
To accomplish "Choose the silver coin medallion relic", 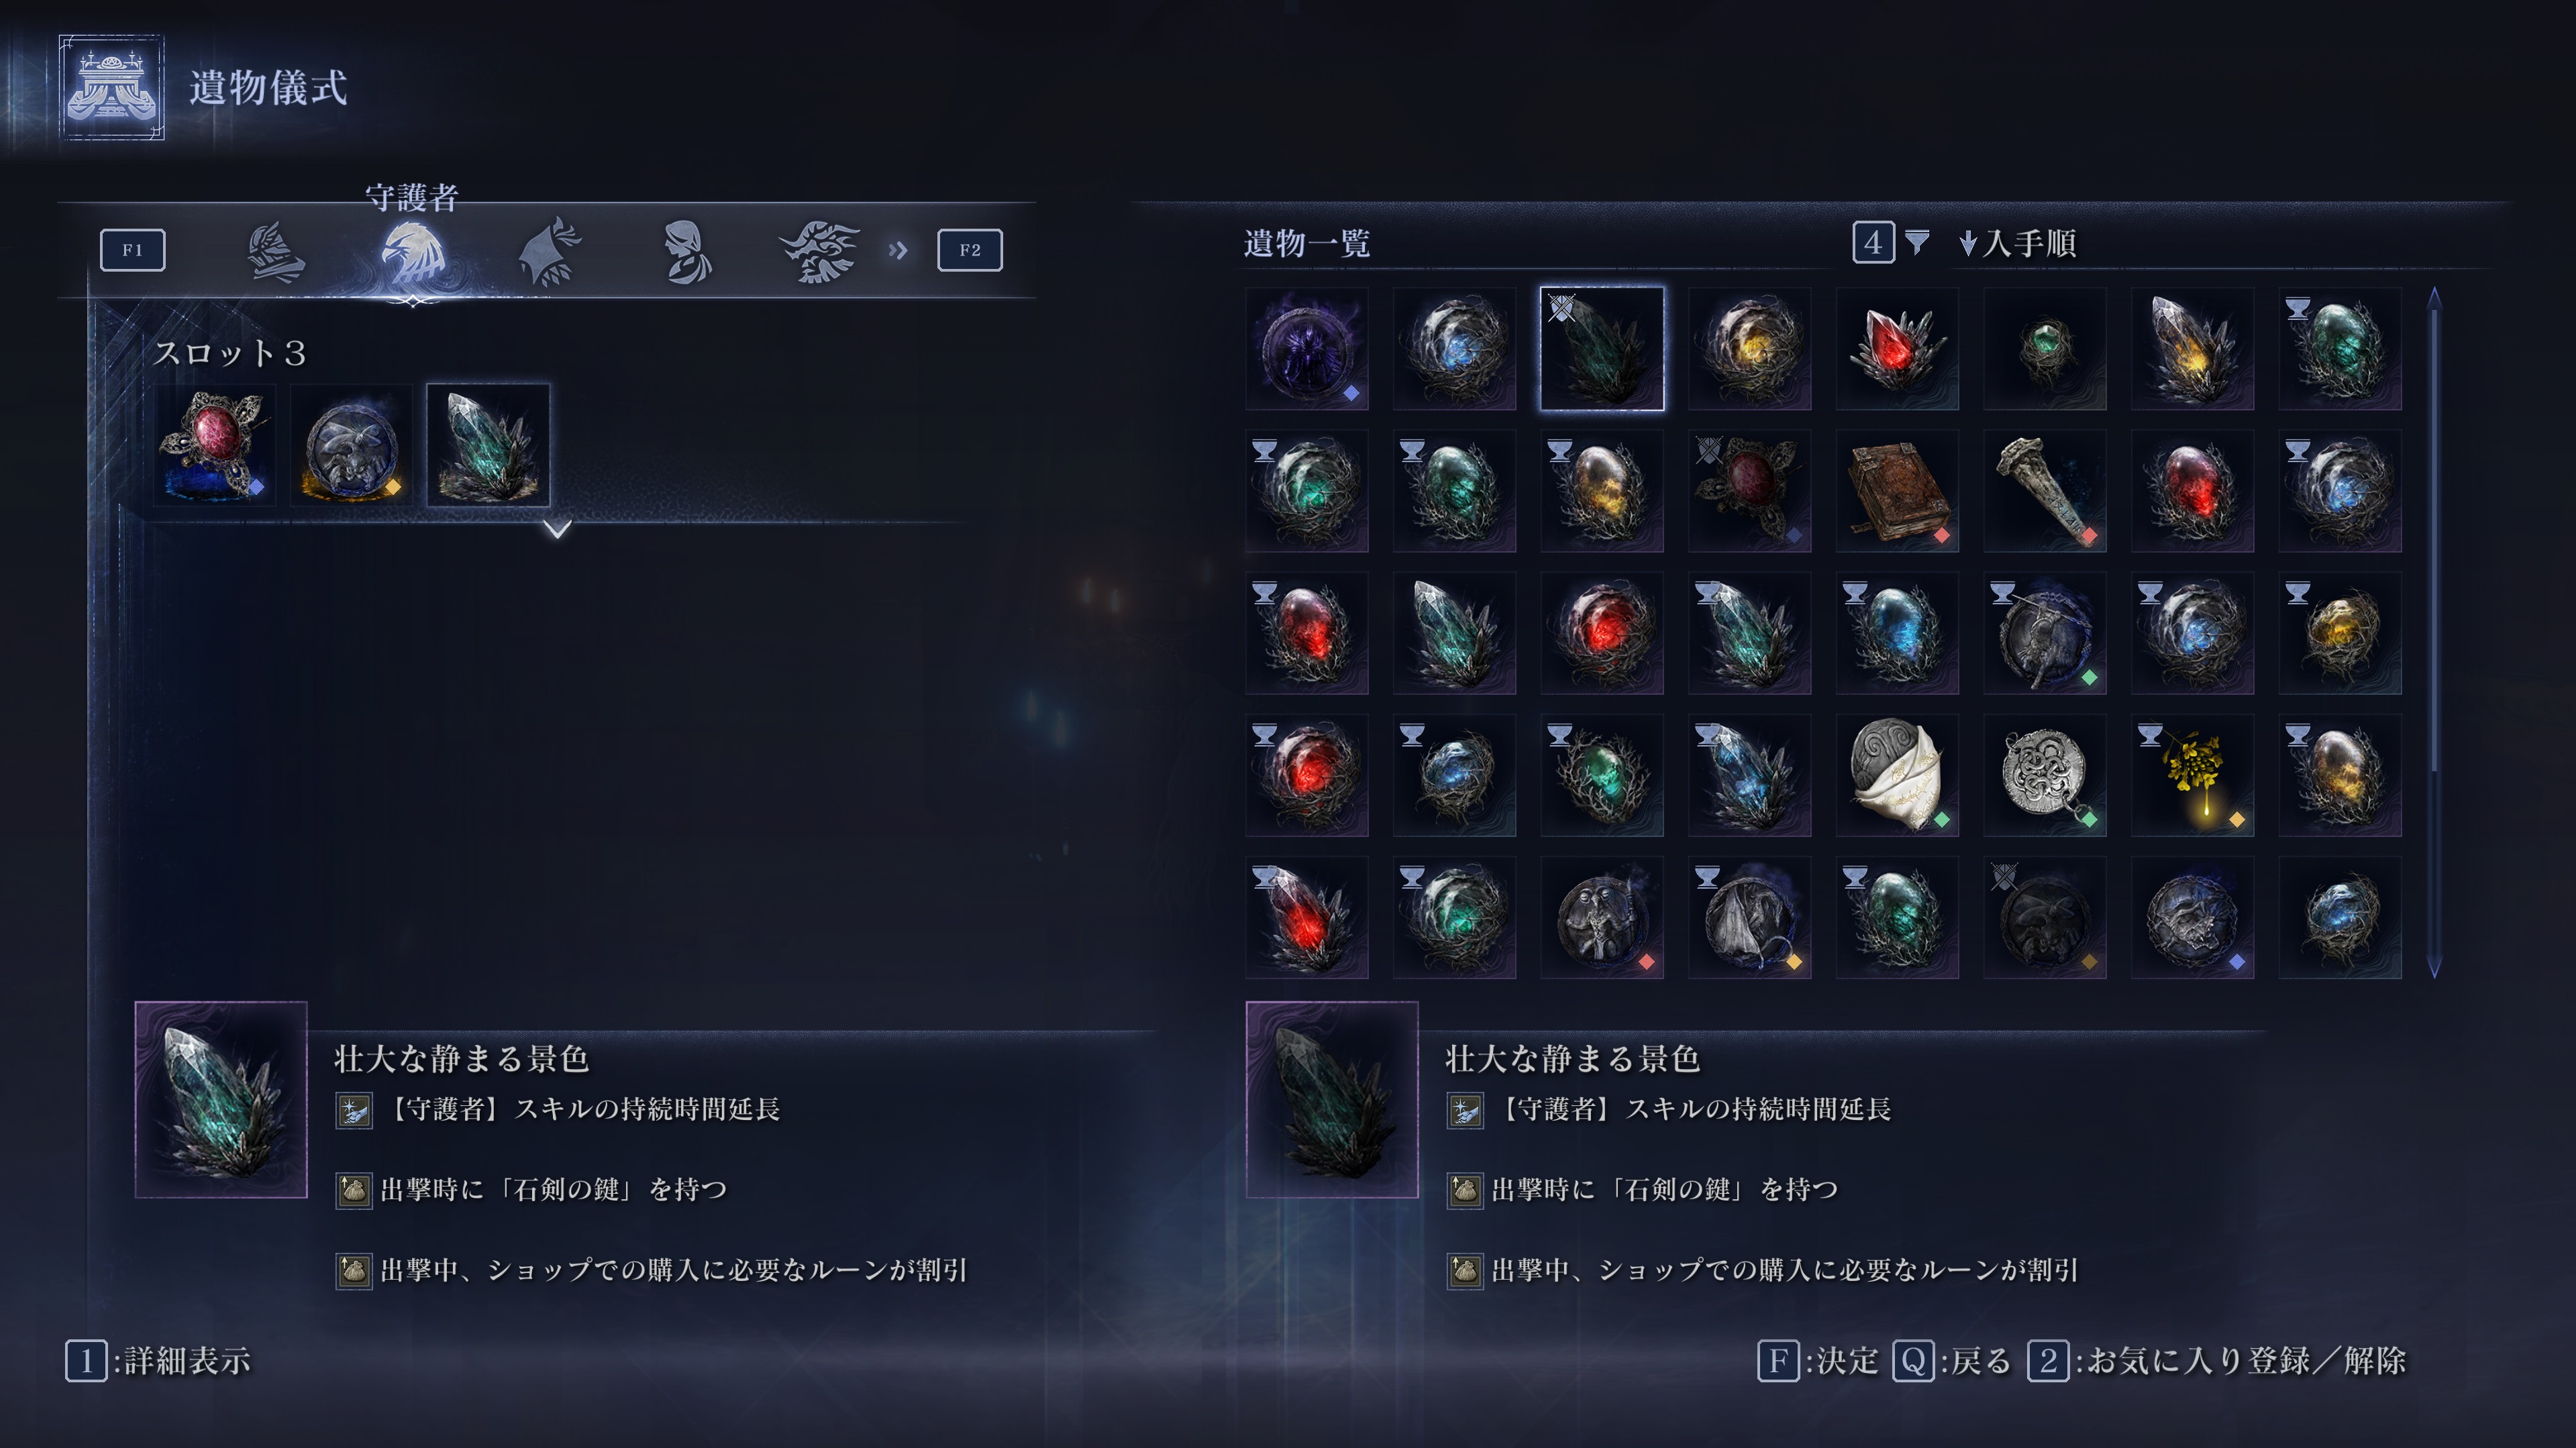I will point(2044,775).
